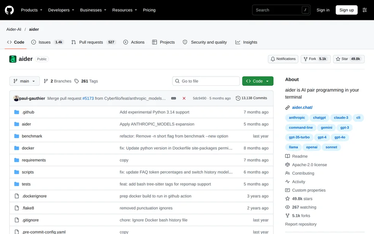Open the .github folder
374x234 pixels.
coord(28,112)
